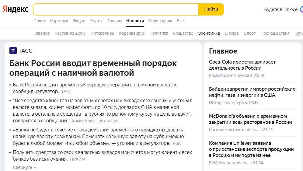303x171 pixels.
Task: Open the Комсомольская правда source link
Action: (x=95, y=121)
